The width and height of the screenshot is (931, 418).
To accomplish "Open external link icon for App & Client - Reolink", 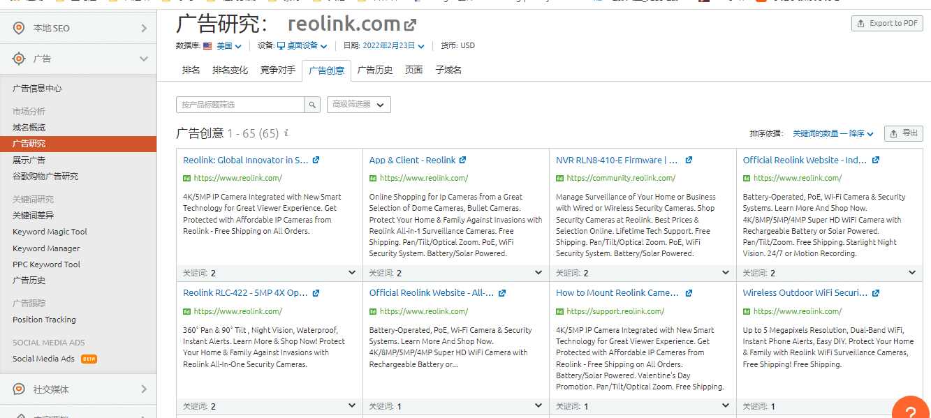I will click(x=462, y=160).
